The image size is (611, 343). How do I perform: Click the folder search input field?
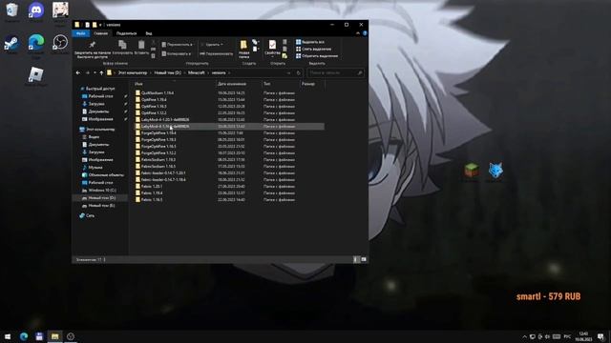click(x=335, y=72)
